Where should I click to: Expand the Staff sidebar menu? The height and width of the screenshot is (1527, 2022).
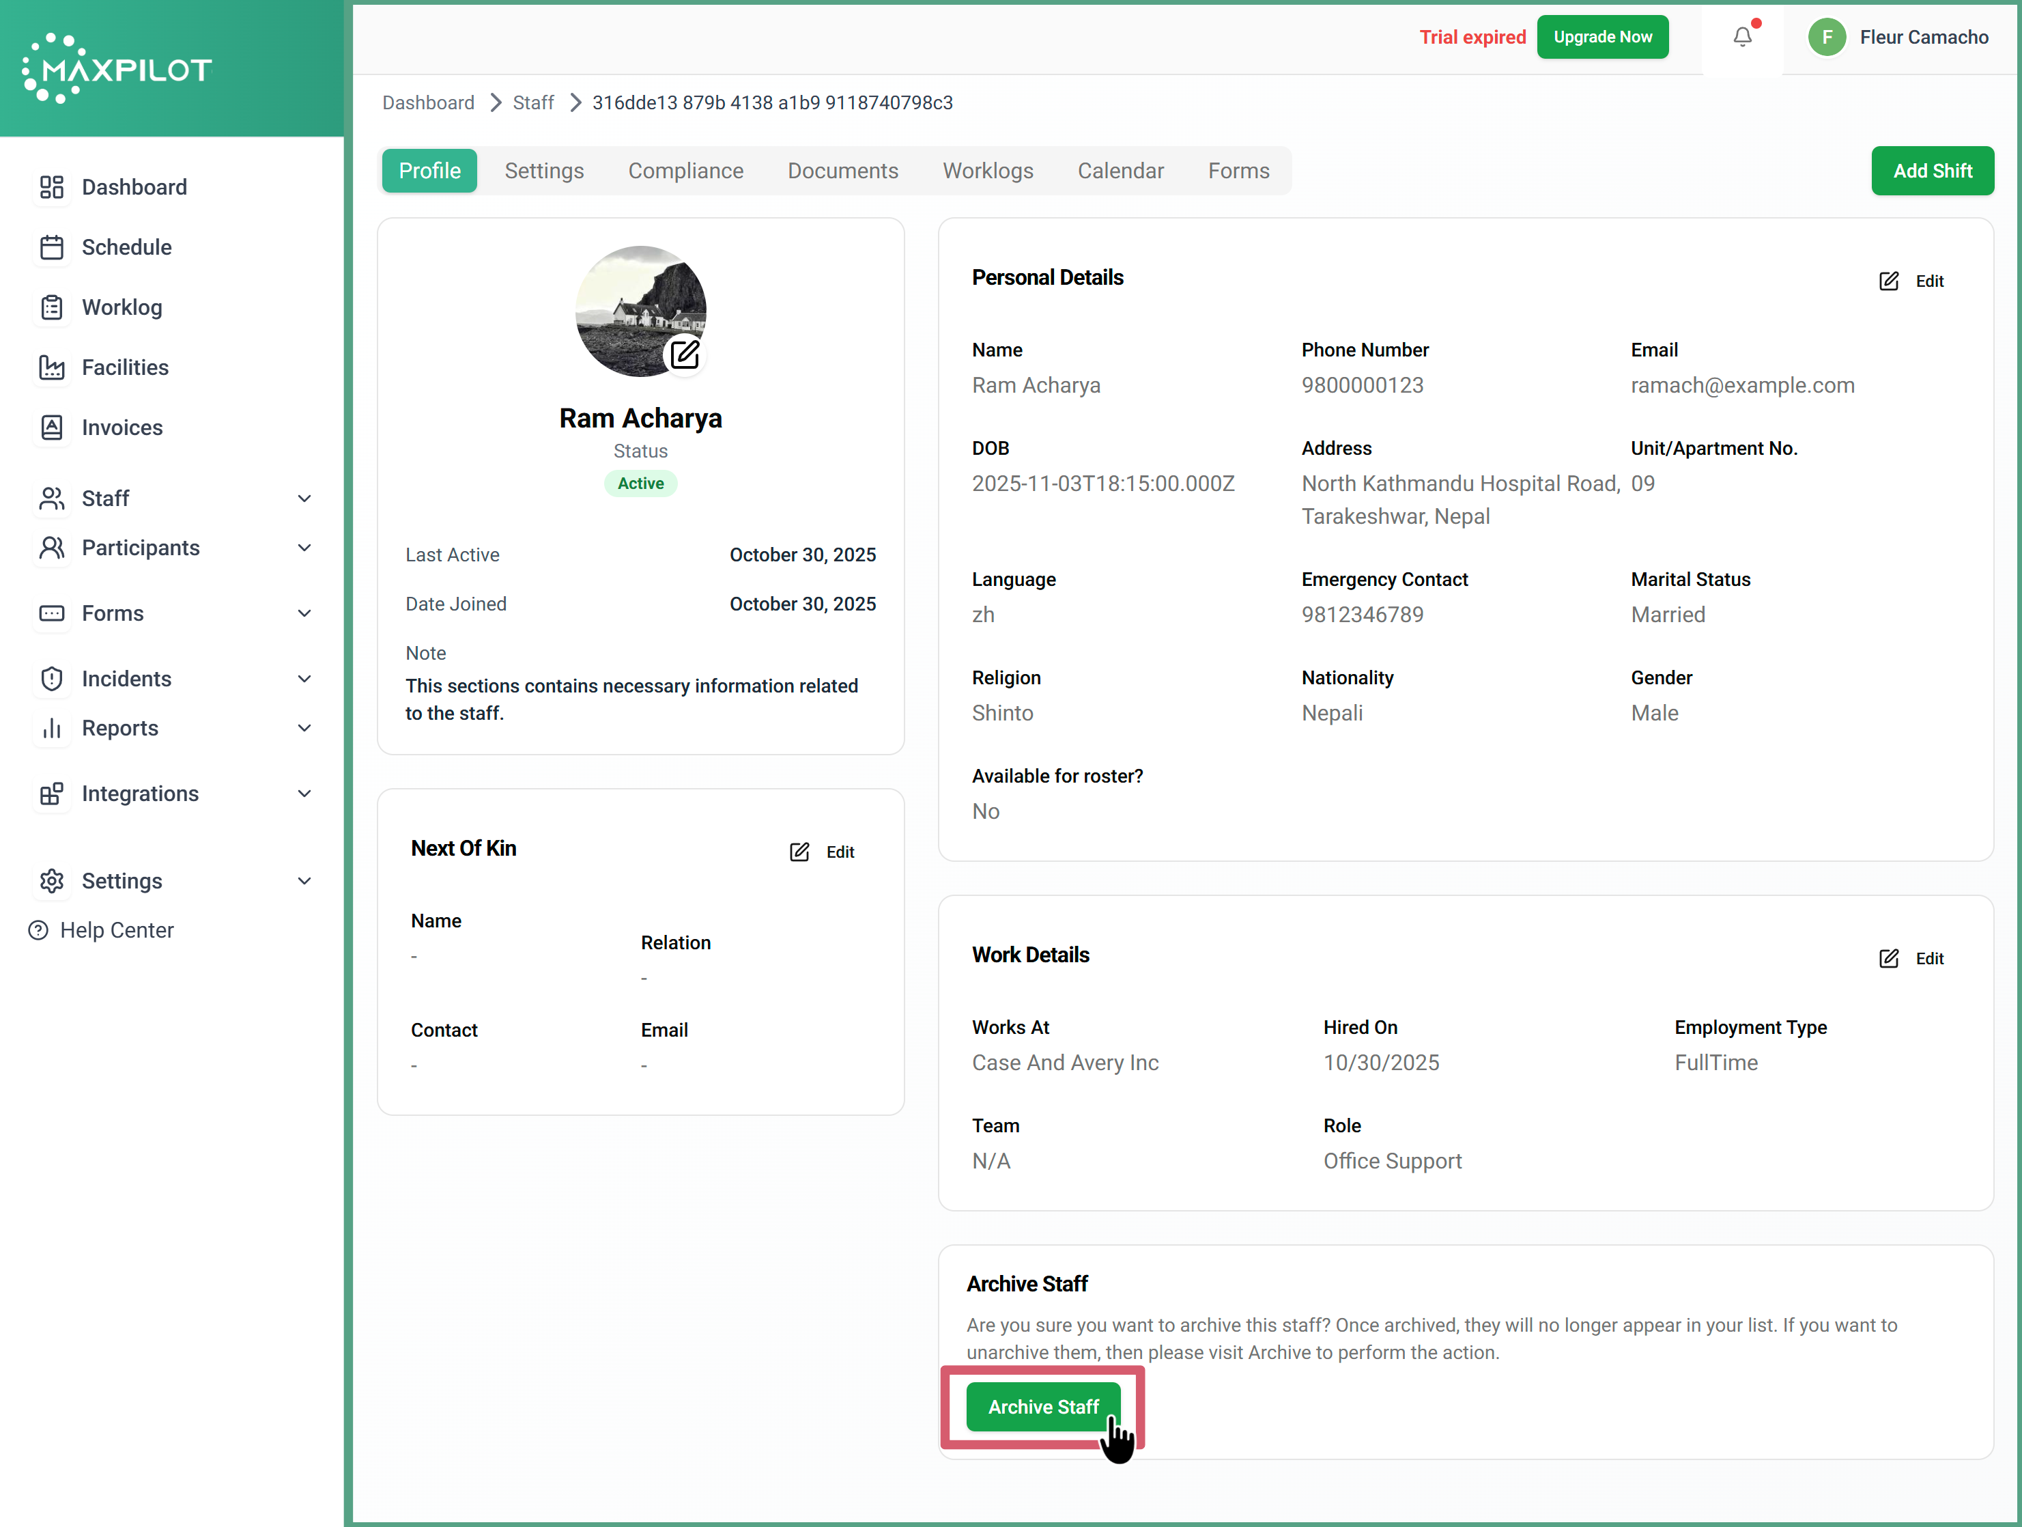point(304,499)
